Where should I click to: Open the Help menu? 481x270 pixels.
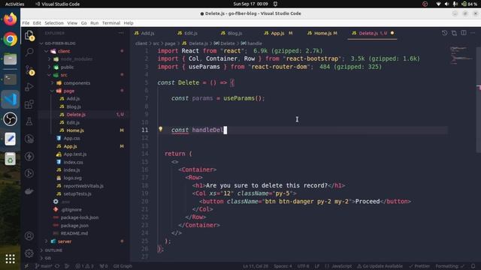(x=129, y=23)
